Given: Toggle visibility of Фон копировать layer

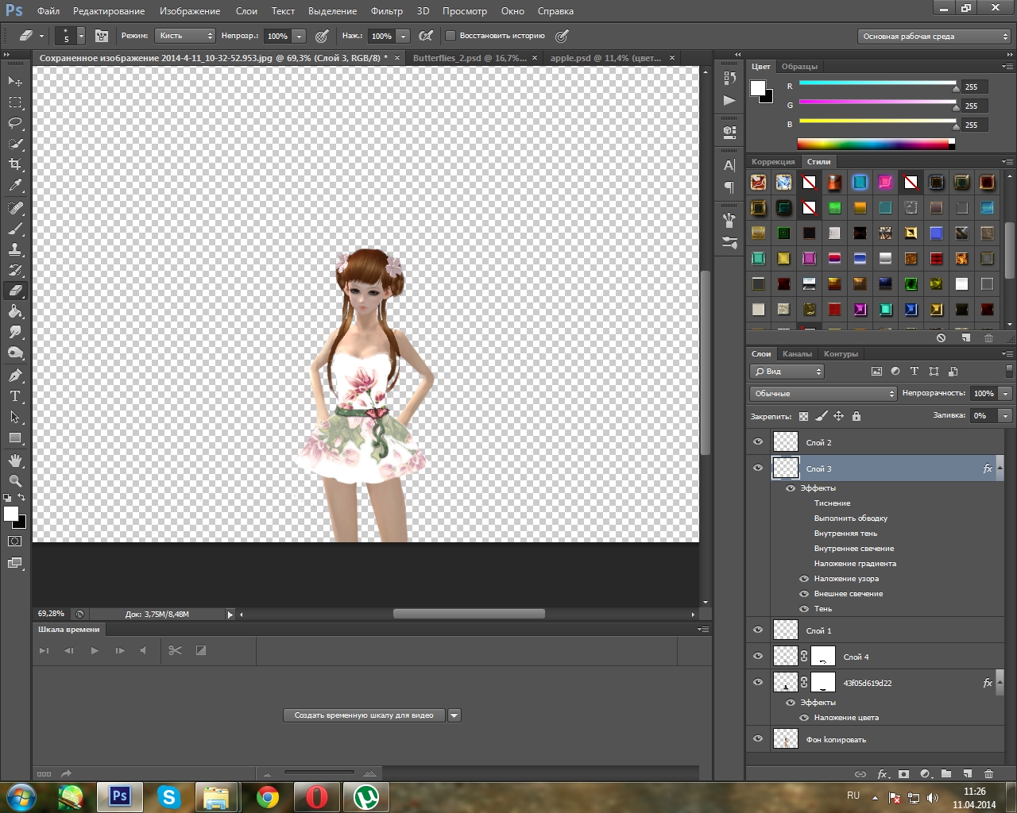Looking at the screenshot, I should pyautogui.click(x=758, y=739).
